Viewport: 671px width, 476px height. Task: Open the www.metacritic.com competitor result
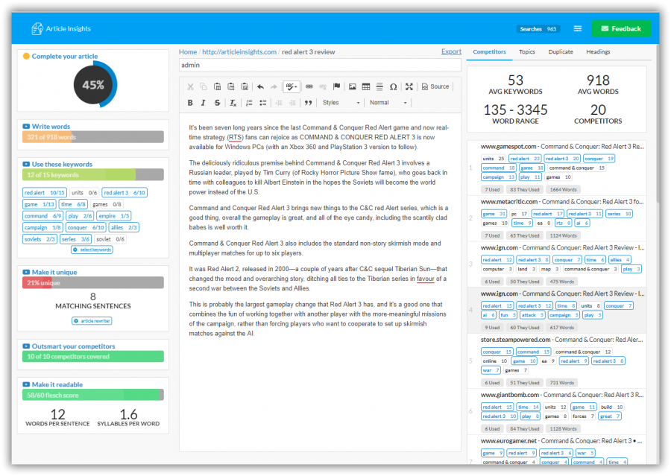click(562, 202)
